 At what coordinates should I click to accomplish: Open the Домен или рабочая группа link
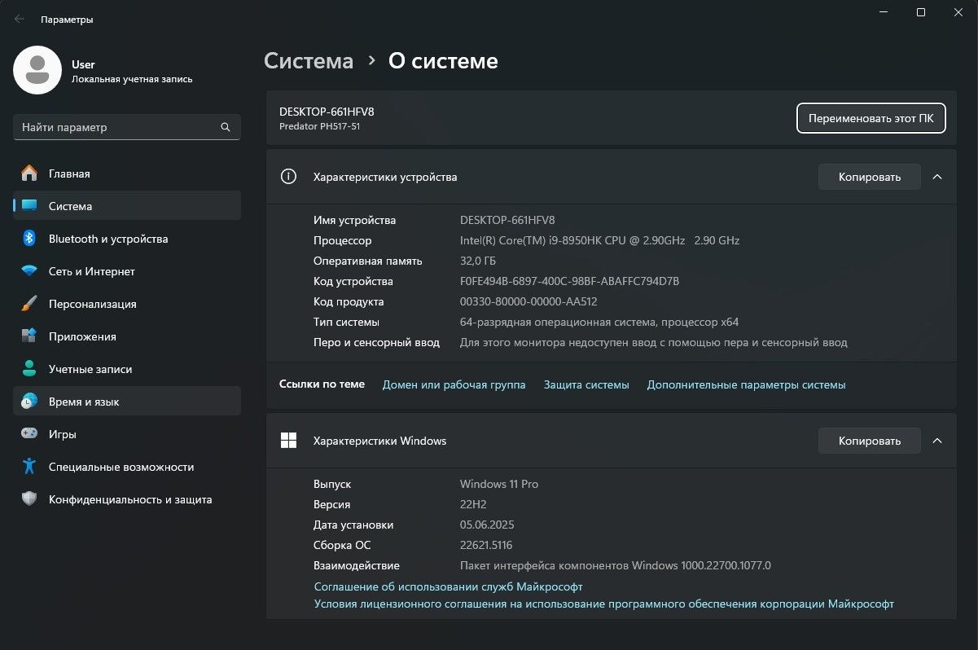click(x=454, y=384)
